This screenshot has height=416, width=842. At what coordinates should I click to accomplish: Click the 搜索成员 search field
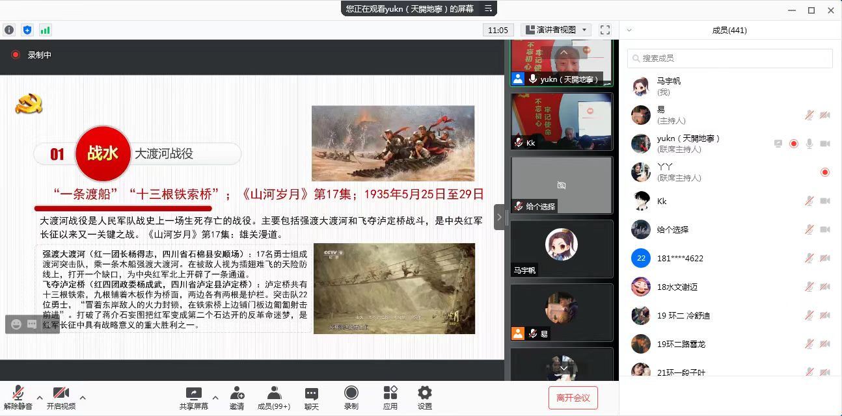click(729, 58)
